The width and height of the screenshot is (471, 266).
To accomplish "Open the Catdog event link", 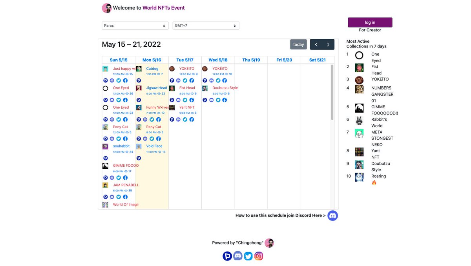I will (152, 69).
